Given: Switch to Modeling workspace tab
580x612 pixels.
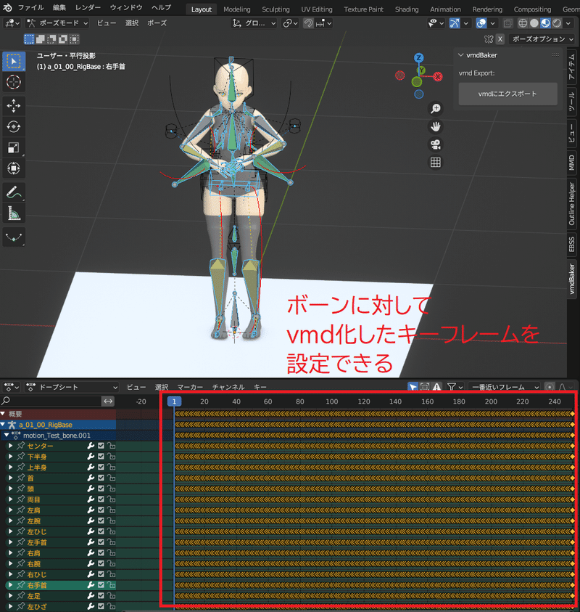Looking at the screenshot, I should [236, 9].
